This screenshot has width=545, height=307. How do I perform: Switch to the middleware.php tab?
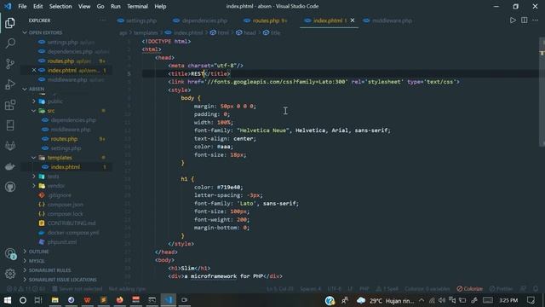[392, 20]
